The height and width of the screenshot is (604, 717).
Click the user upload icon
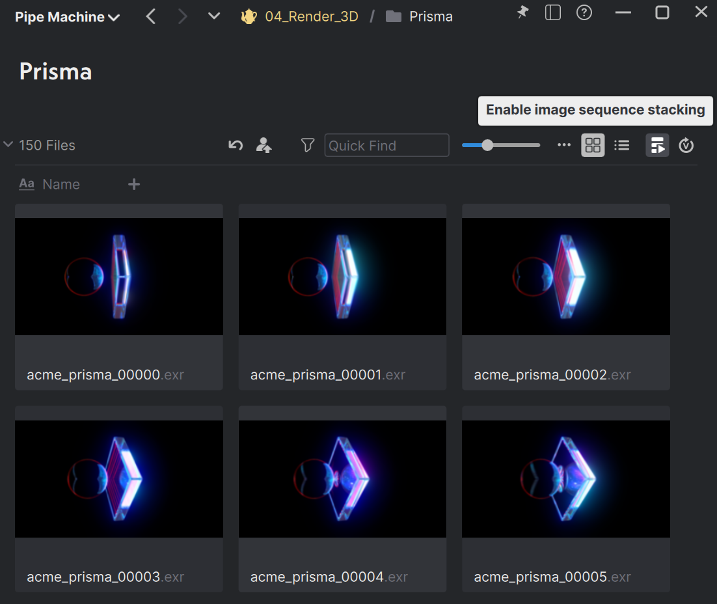(264, 145)
